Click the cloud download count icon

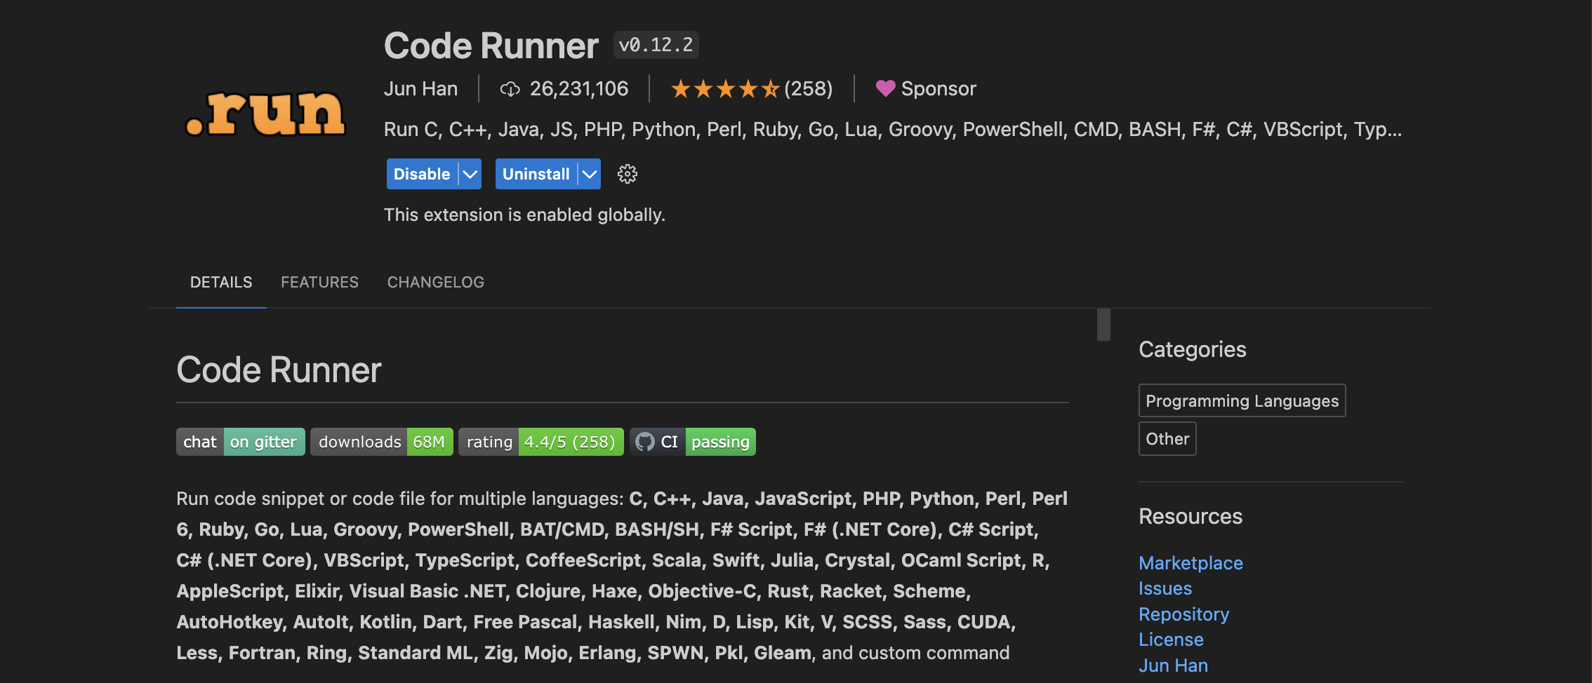(x=510, y=89)
